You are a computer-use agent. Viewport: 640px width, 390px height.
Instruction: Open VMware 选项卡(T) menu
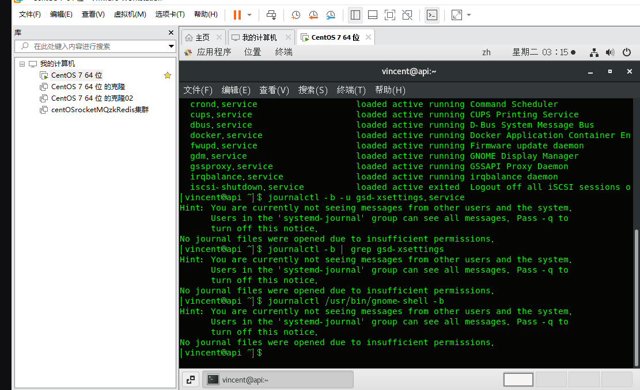(170, 14)
